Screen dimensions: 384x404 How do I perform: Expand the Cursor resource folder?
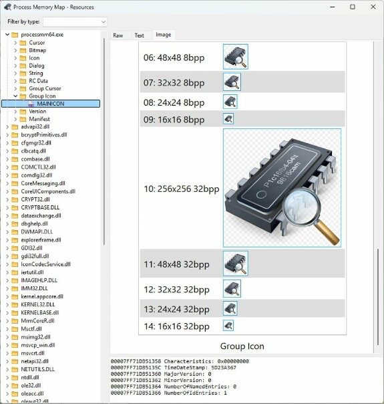coord(15,43)
